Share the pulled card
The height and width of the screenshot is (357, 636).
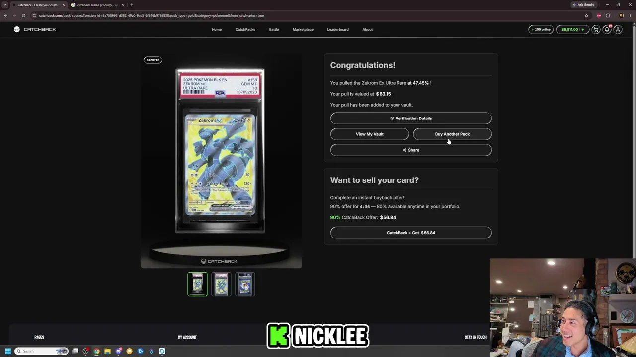coord(411,150)
